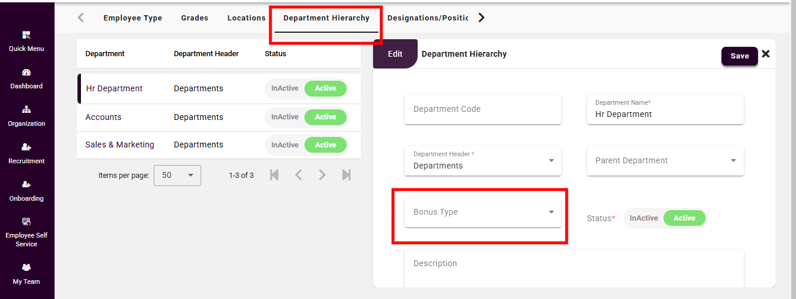Toggle Hr Department row status switch
The width and height of the screenshot is (796, 299).
tap(306, 89)
